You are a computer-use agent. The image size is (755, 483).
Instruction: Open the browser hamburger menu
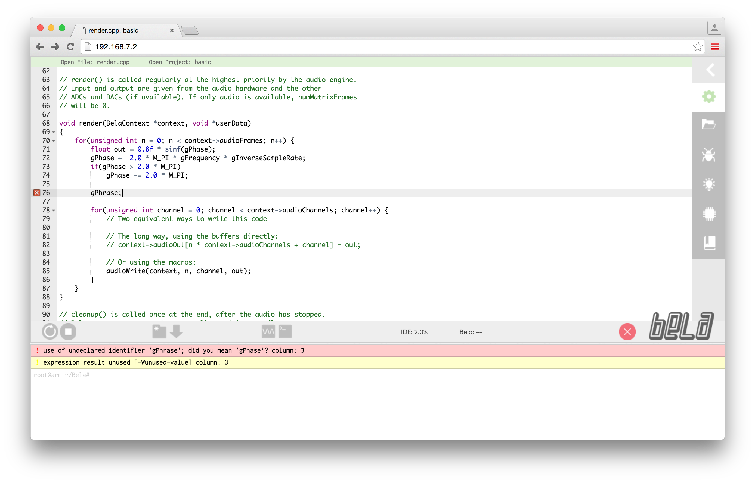715,47
